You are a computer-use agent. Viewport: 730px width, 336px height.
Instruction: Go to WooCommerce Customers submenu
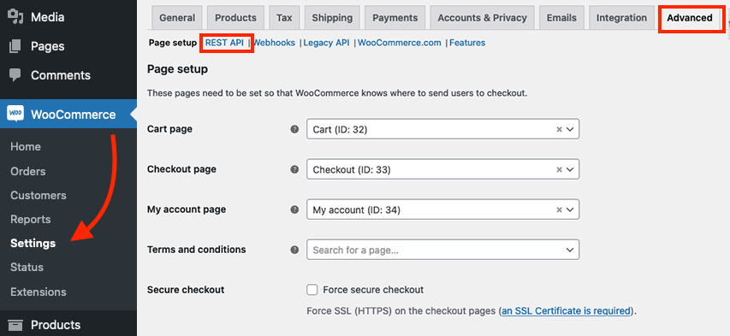pos(39,196)
